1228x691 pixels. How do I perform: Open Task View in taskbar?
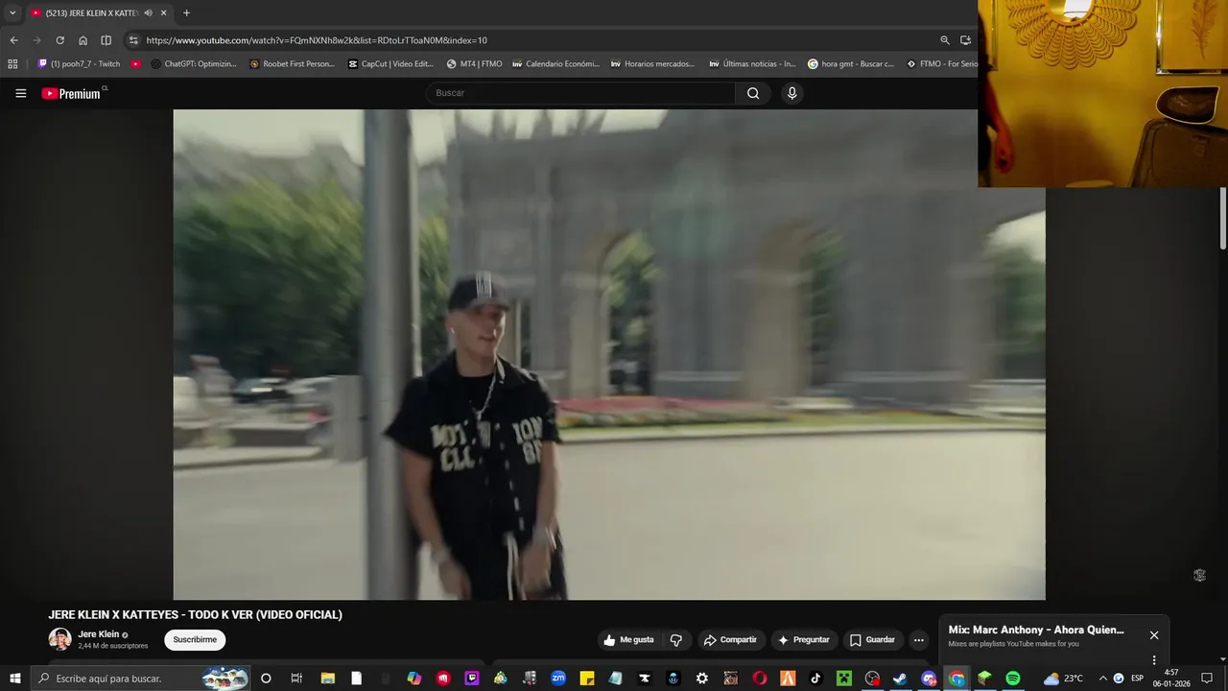point(296,679)
